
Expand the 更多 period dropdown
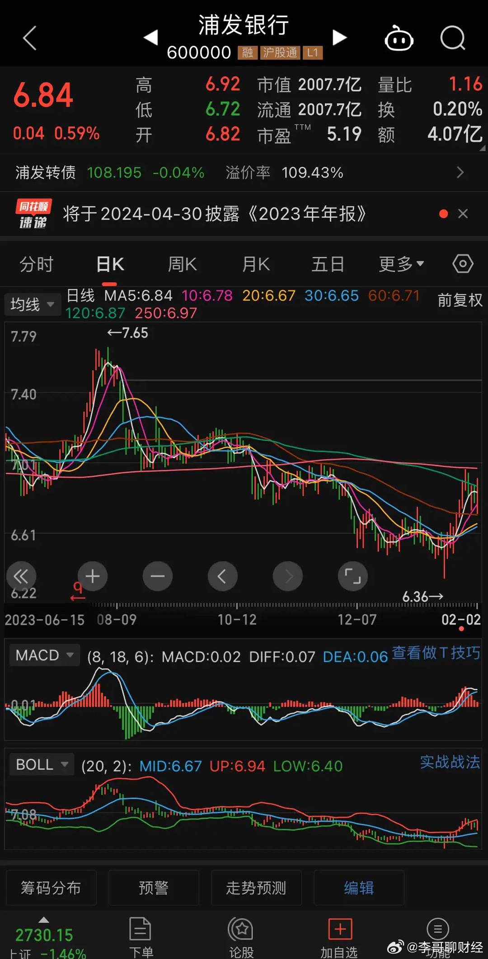tap(401, 264)
